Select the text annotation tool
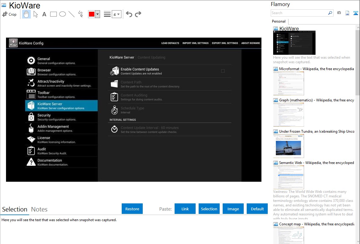 [44, 14]
